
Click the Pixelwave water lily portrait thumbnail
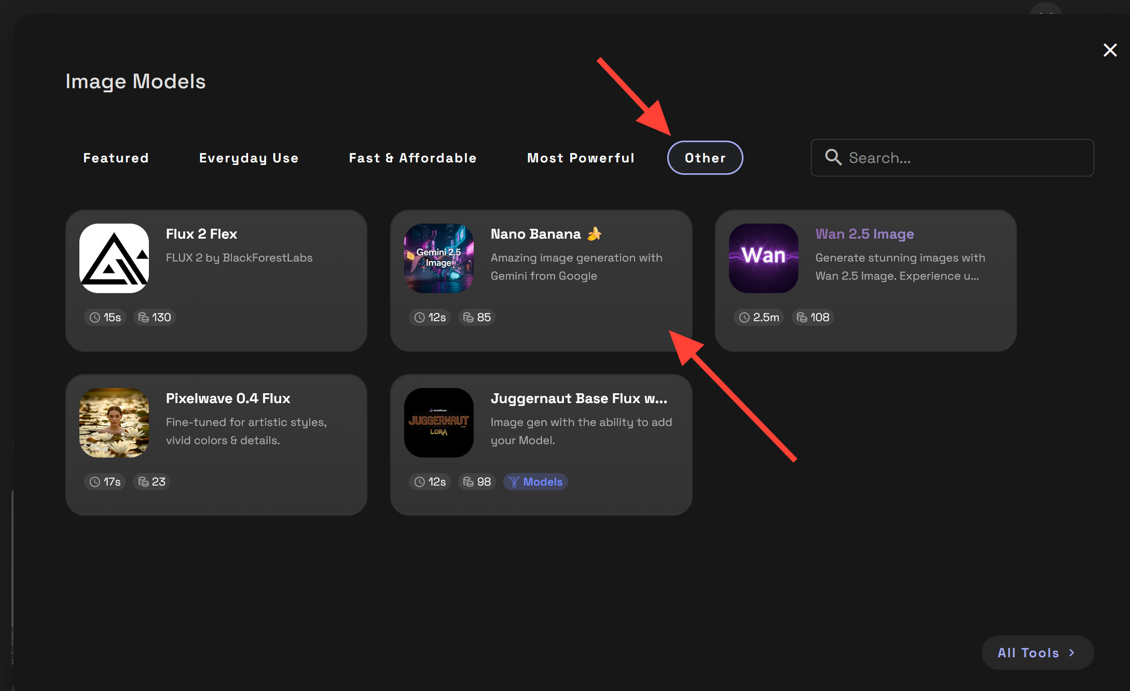(x=114, y=423)
